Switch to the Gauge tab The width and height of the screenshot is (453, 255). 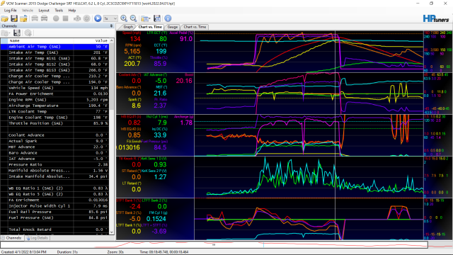pos(173,27)
